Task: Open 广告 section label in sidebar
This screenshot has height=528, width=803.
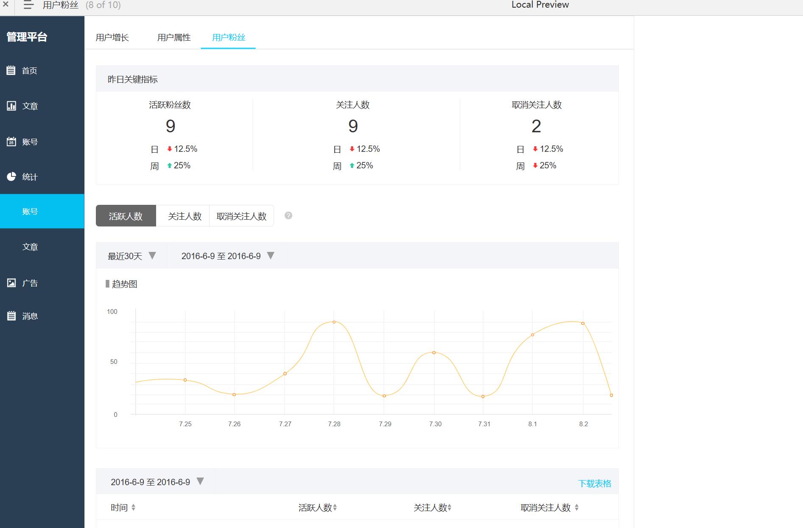Action: pos(30,283)
